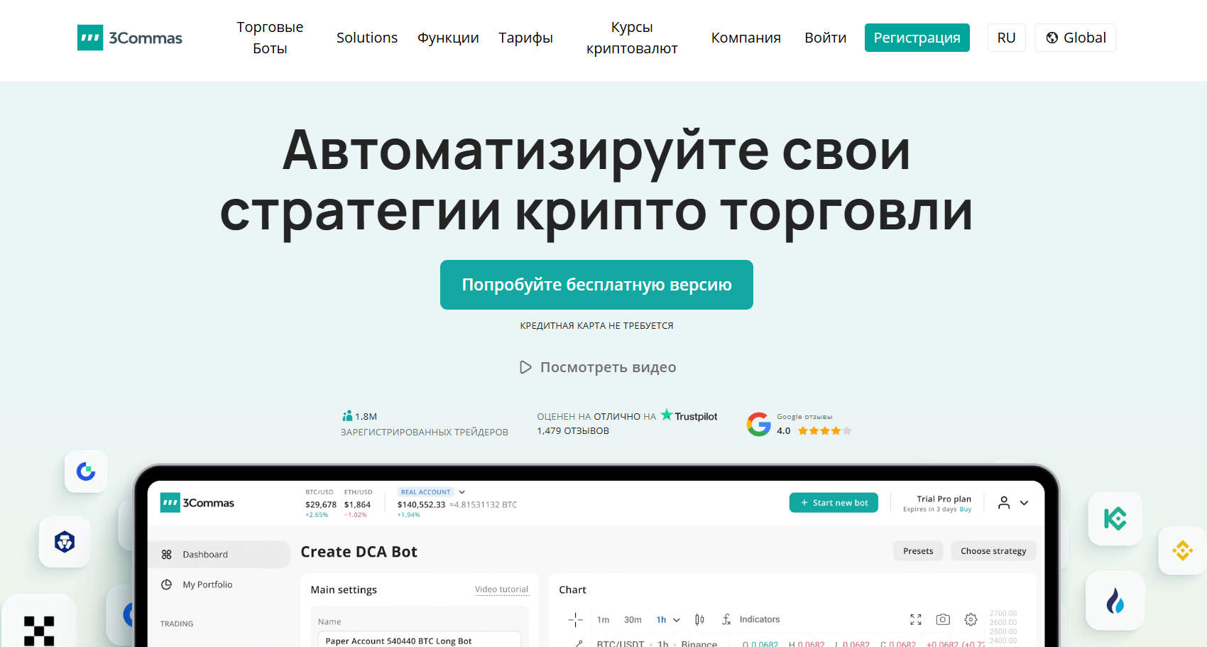Click the blue C exchange icon tile
Viewport: 1207px width, 647px height.
[86, 472]
